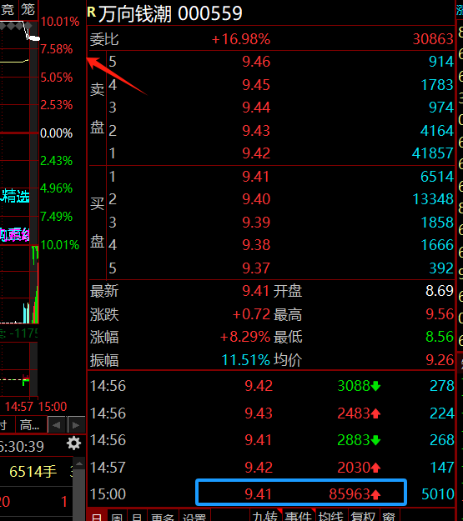This screenshot has height=521, width=463.
Task: Select the 竞 tab at top left
Action: click(8, 9)
